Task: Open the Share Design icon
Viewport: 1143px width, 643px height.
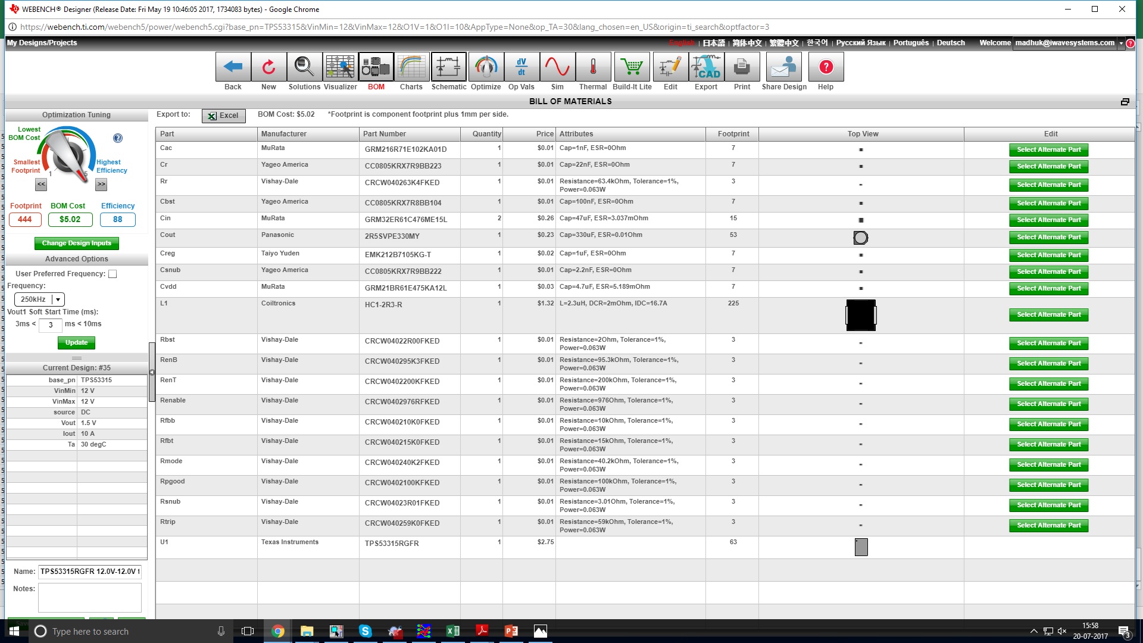Action: 783,67
